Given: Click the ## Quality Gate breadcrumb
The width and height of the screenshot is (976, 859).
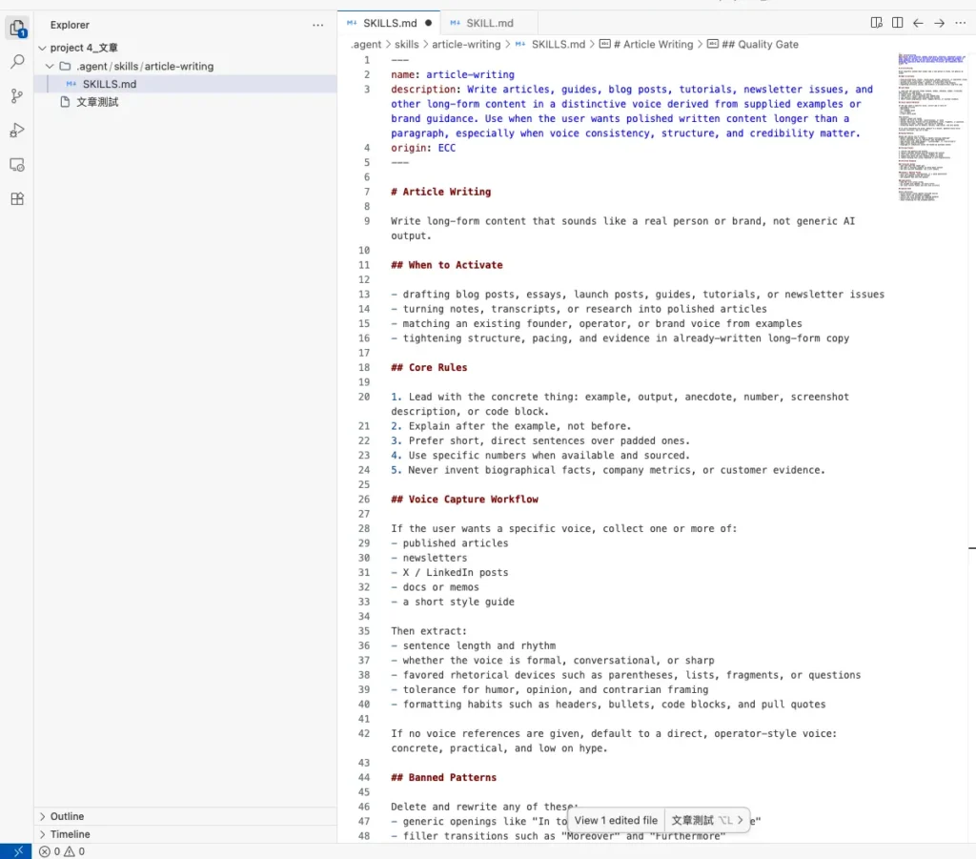Looking at the screenshot, I should (753, 44).
